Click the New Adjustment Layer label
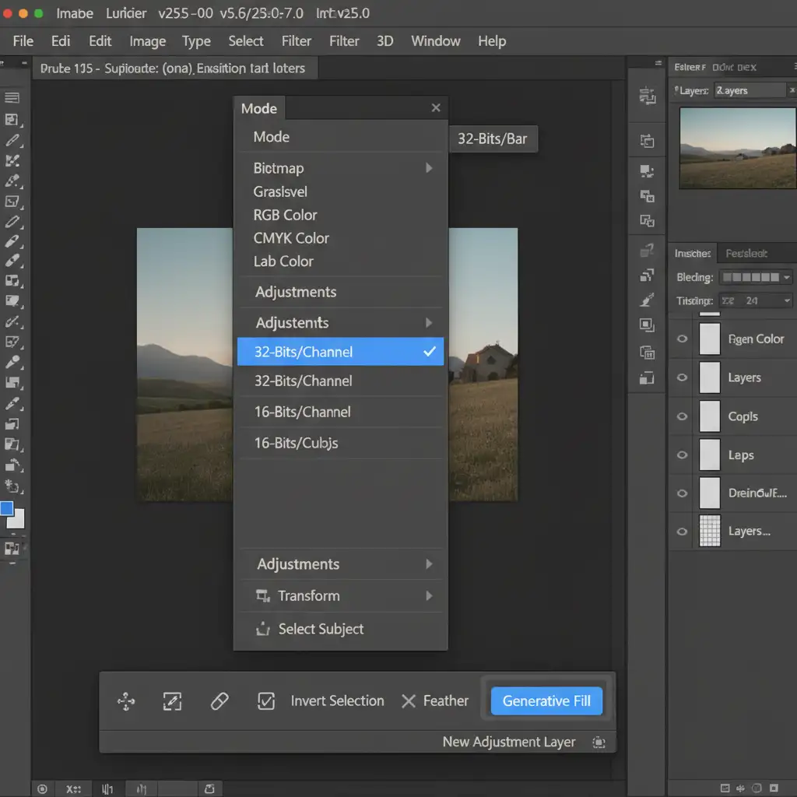This screenshot has height=797, width=797. point(509,742)
